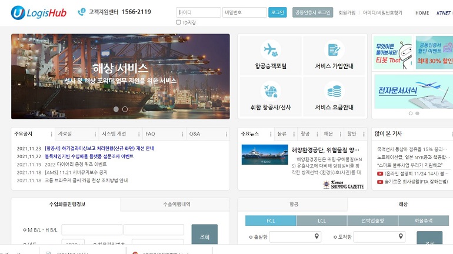Viewport: 453px width, 254px height.
Task: Switch to the 자료실 tab
Action: click(x=65, y=134)
